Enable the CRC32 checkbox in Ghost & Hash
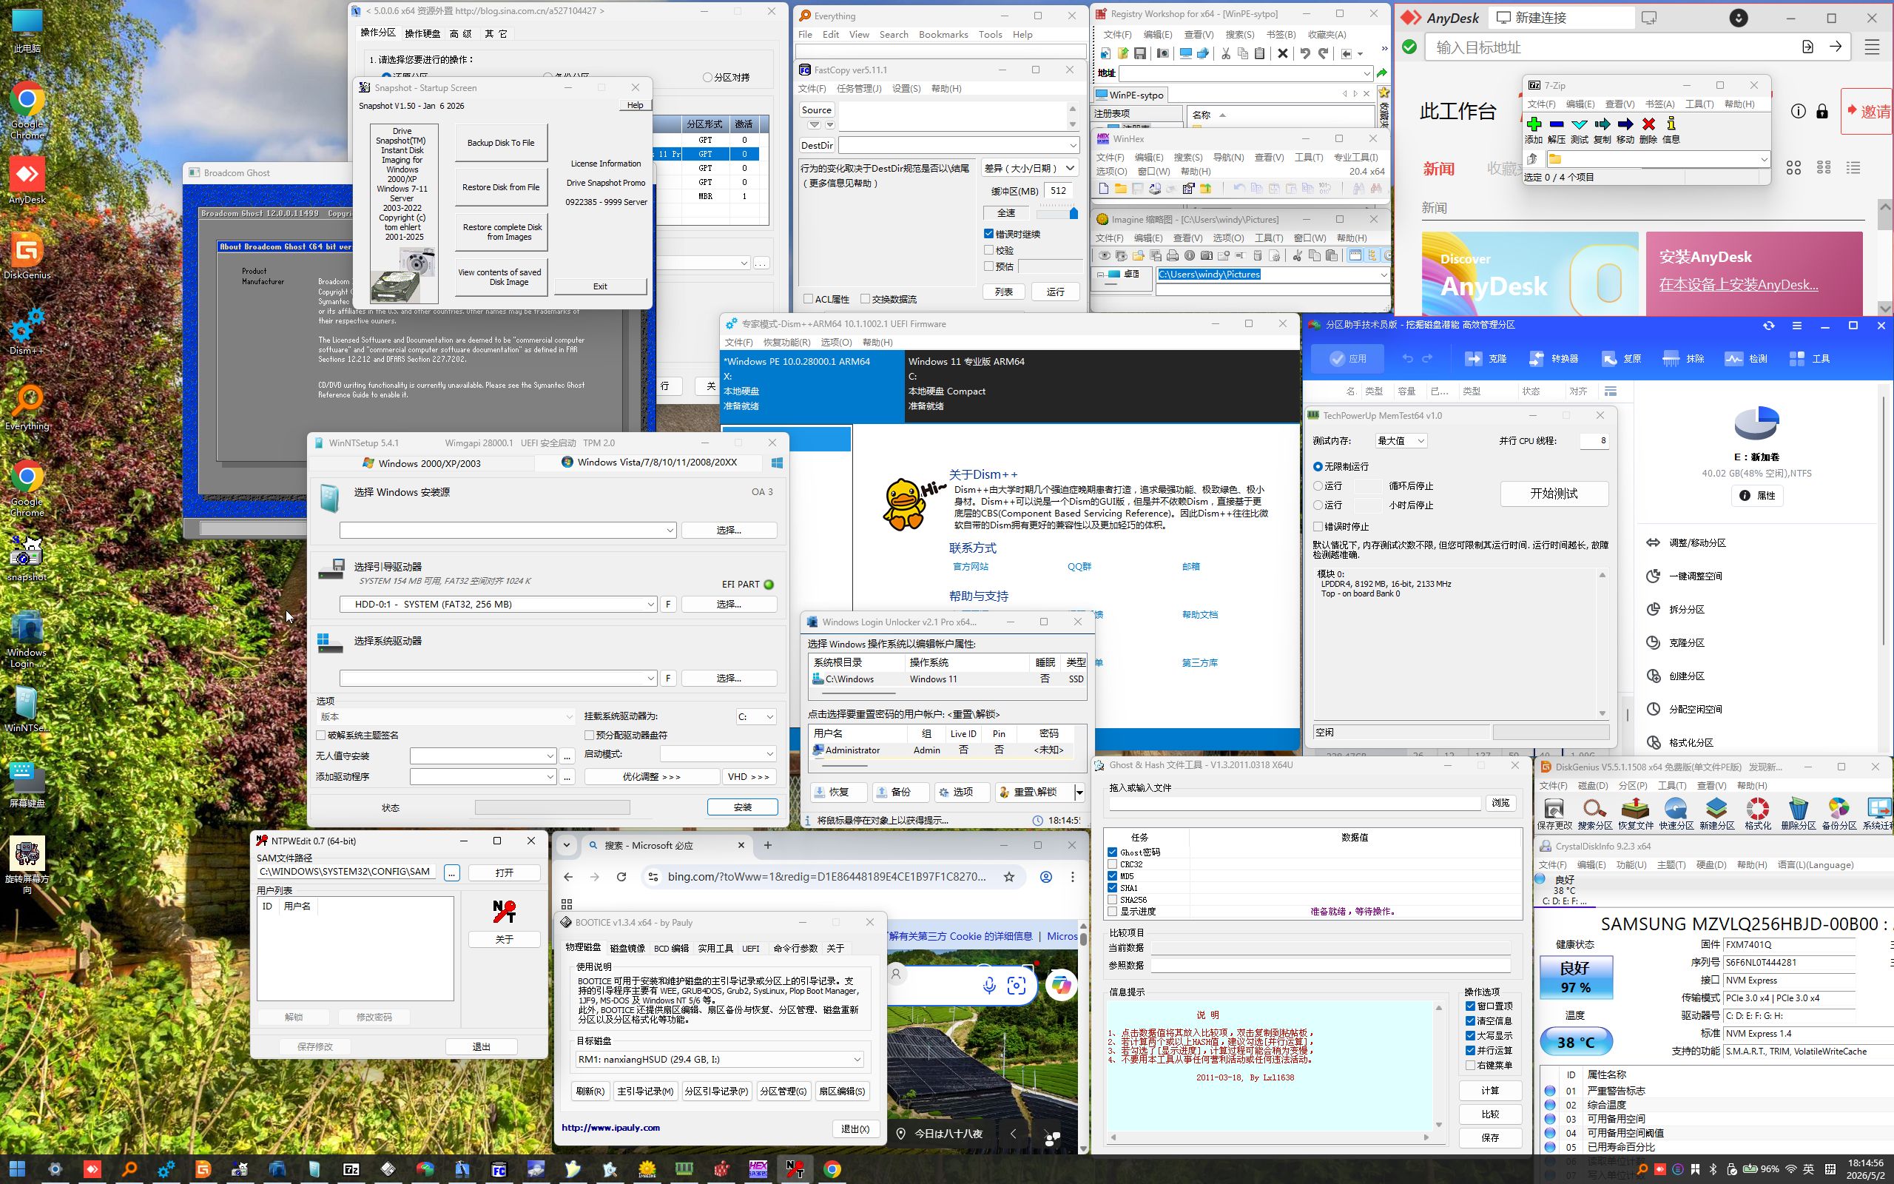The width and height of the screenshot is (1894, 1184). [1112, 864]
